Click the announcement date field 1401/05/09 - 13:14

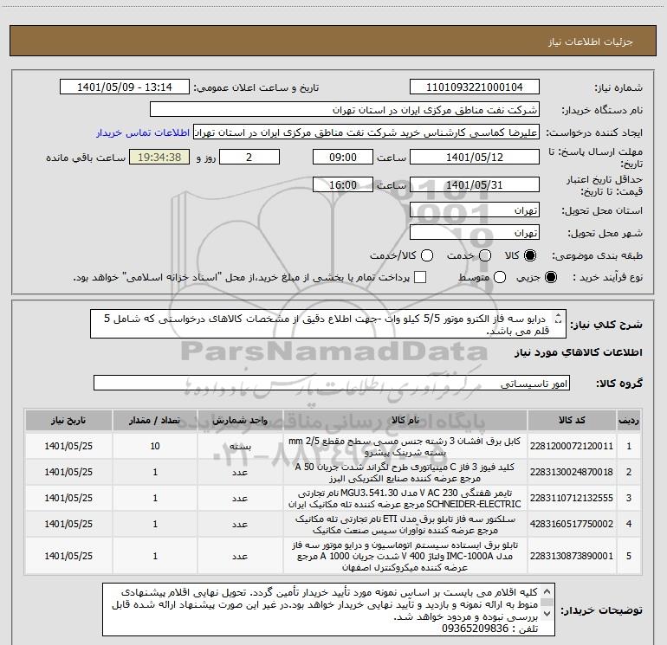tap(125, 87)
